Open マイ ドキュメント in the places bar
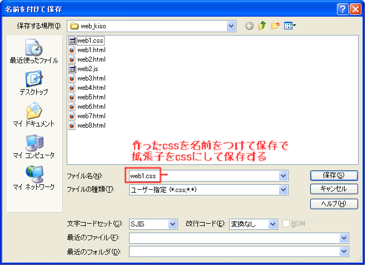 34,115
